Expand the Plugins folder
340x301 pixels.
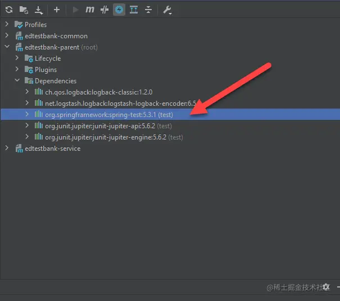click(x=17, y=69)
